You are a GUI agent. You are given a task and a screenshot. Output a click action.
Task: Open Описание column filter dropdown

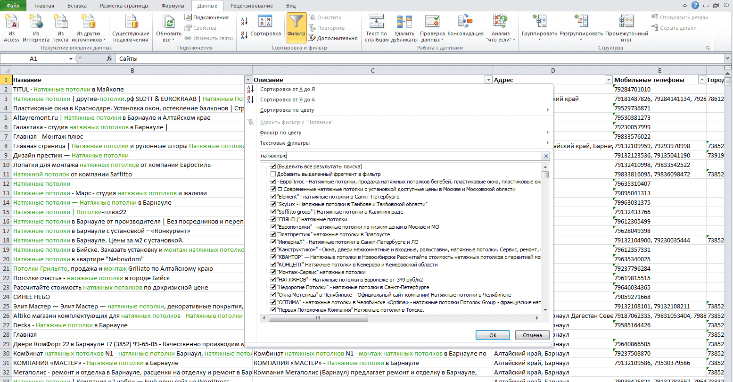point(488,80)
